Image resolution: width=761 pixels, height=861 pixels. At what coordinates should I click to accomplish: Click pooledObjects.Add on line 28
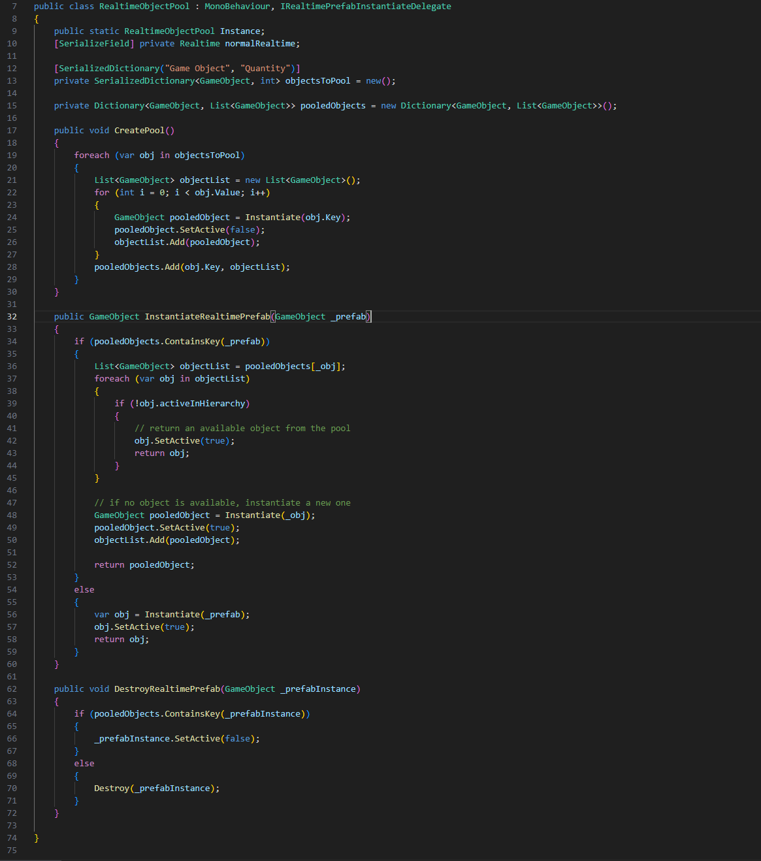point(137,267)
